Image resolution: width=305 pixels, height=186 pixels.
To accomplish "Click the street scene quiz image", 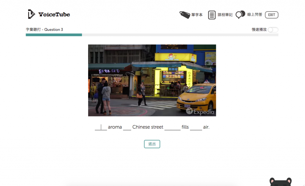I will click(152, 80).
